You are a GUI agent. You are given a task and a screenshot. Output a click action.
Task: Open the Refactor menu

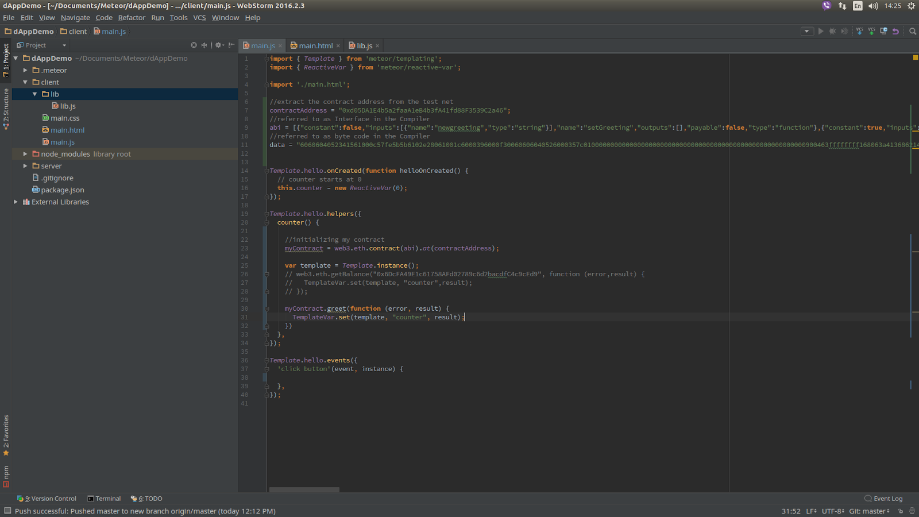click(132, 18)
